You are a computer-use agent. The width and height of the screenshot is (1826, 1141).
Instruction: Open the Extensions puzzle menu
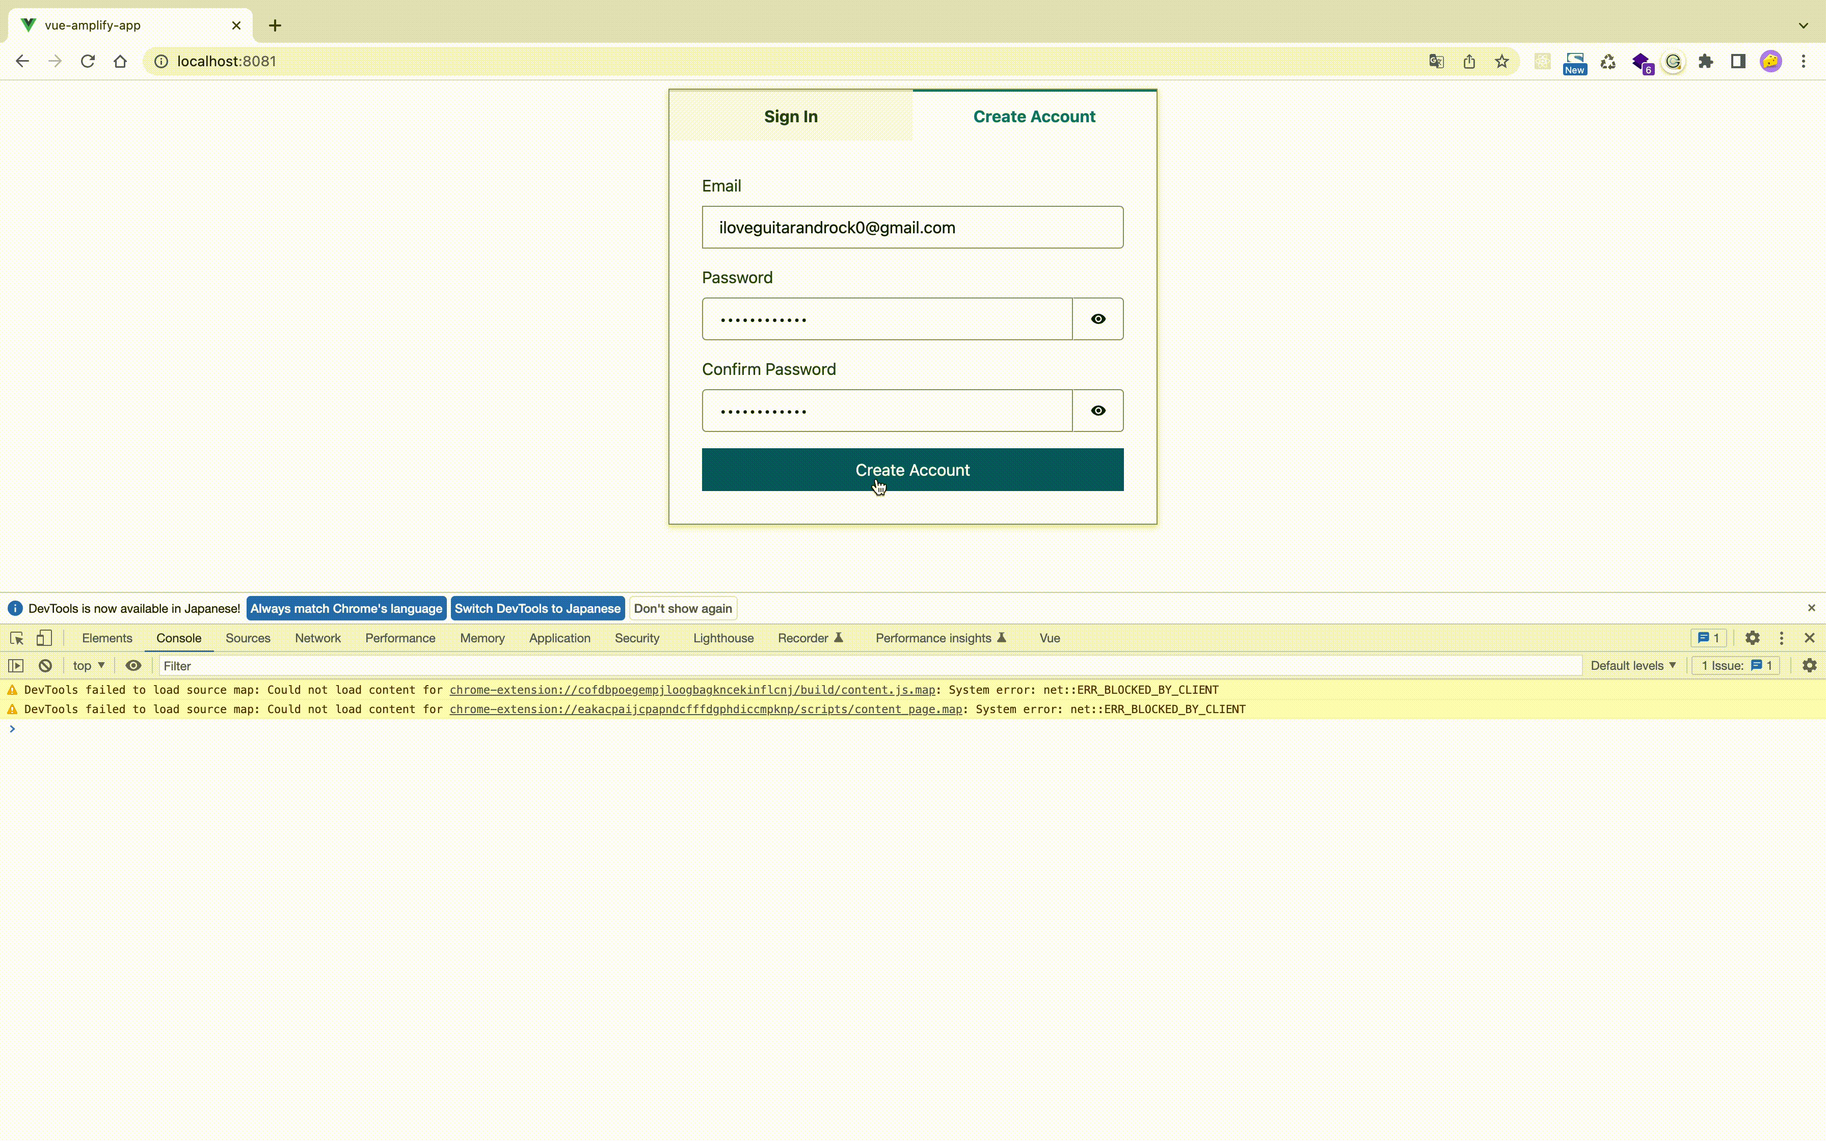pos(1705,61)
